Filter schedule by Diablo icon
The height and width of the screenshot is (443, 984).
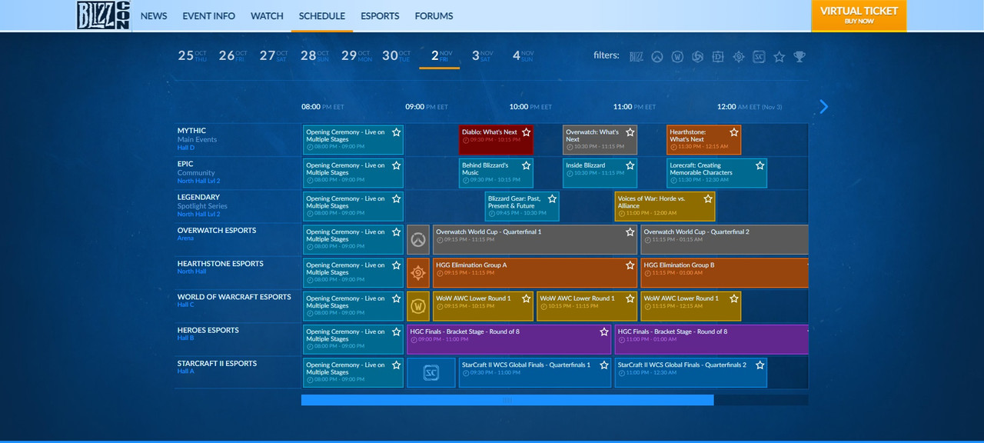(x=718, y=56)
